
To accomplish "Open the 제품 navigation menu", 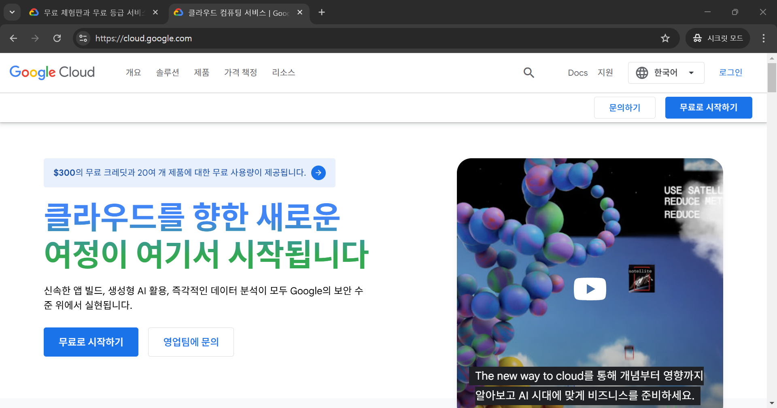I will click(202, 72).
